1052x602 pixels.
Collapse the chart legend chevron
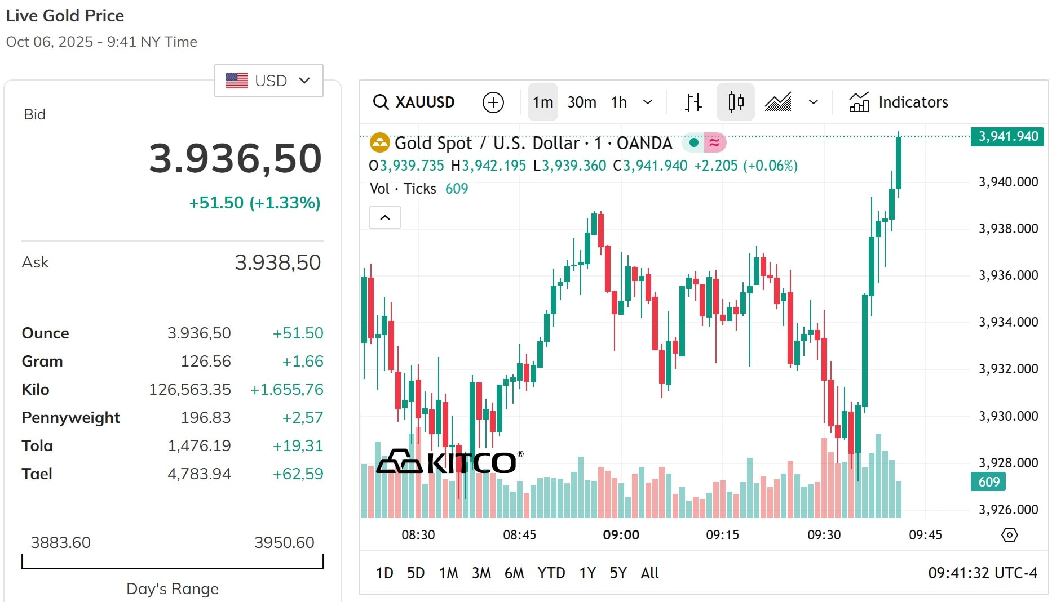pos(385,217)
